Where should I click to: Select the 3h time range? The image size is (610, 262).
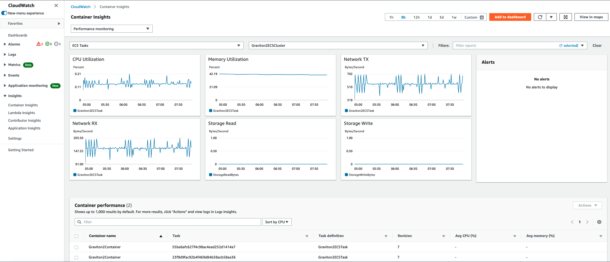[x=403, y=17]
